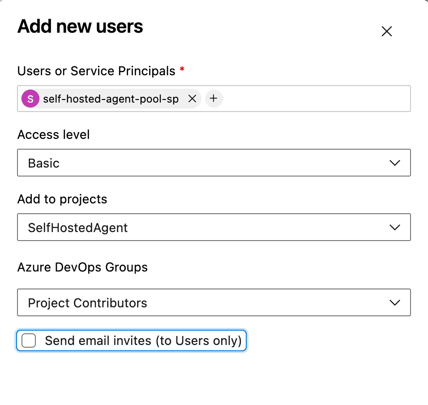Enable the Send email invites checkbox
The height and width of the screenshot is (405, 428).
[29, 341]
